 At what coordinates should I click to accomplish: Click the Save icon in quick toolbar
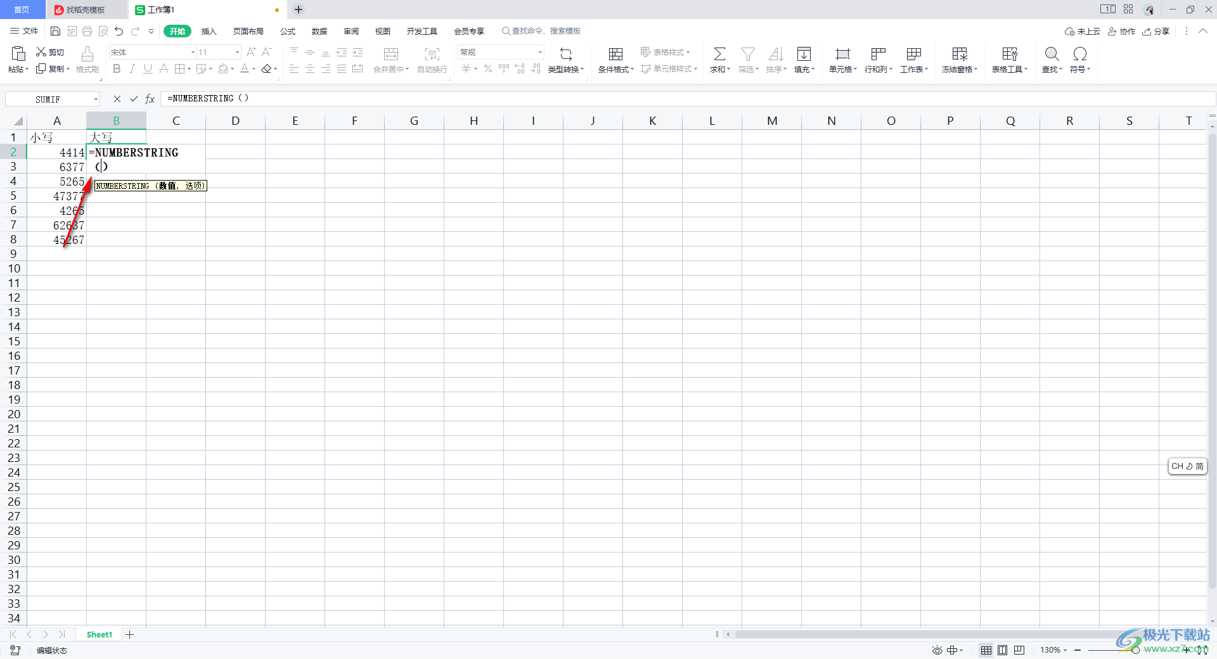pyautogui.click(x=55, y=31)
